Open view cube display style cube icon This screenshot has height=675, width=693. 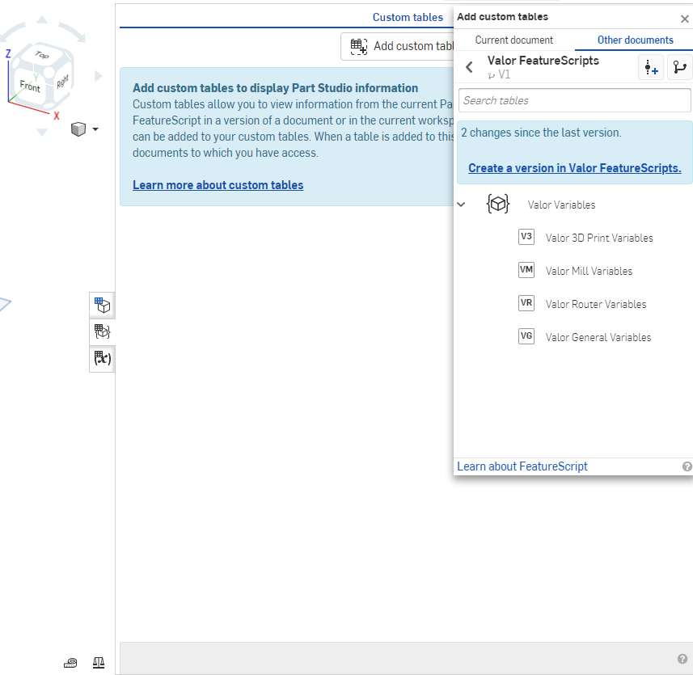pos(78,129)
